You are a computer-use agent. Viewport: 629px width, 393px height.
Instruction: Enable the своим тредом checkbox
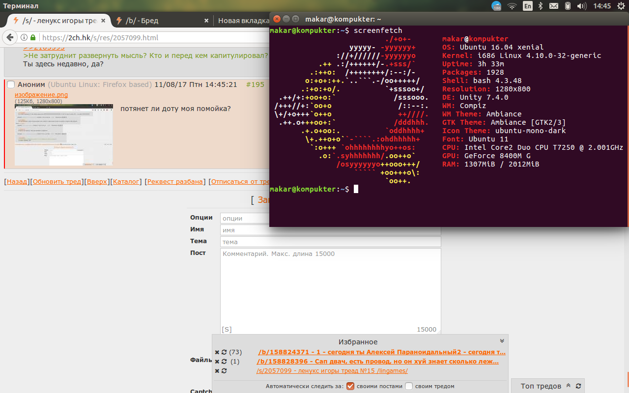coord(408,386)
